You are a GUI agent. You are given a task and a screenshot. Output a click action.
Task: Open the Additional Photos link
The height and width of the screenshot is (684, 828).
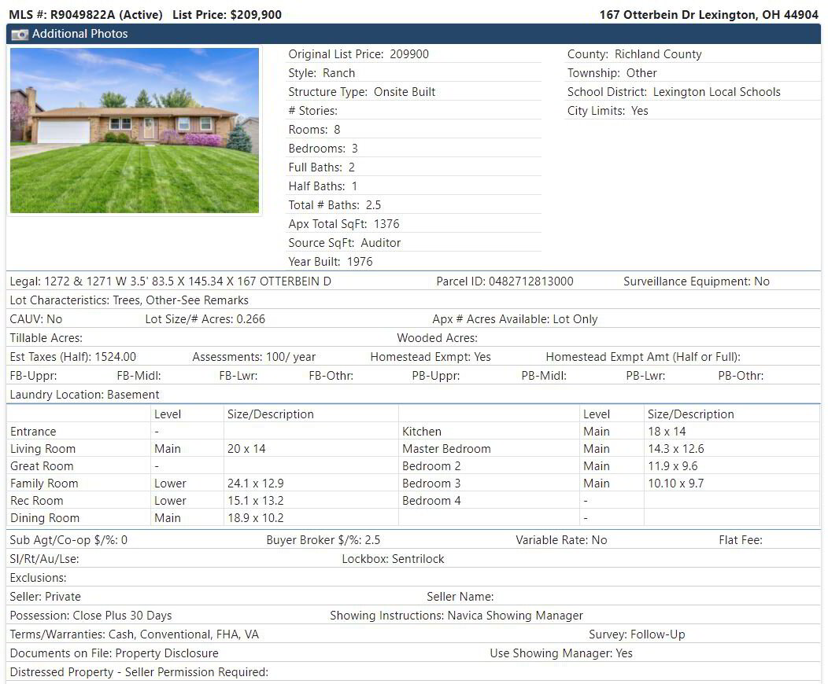[x=79, y=34]
